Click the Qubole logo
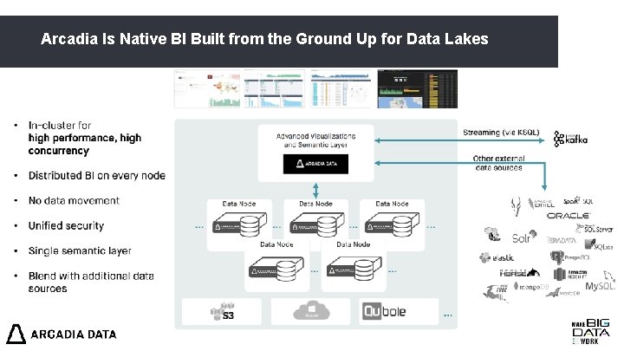 click(x=384, y=311)
